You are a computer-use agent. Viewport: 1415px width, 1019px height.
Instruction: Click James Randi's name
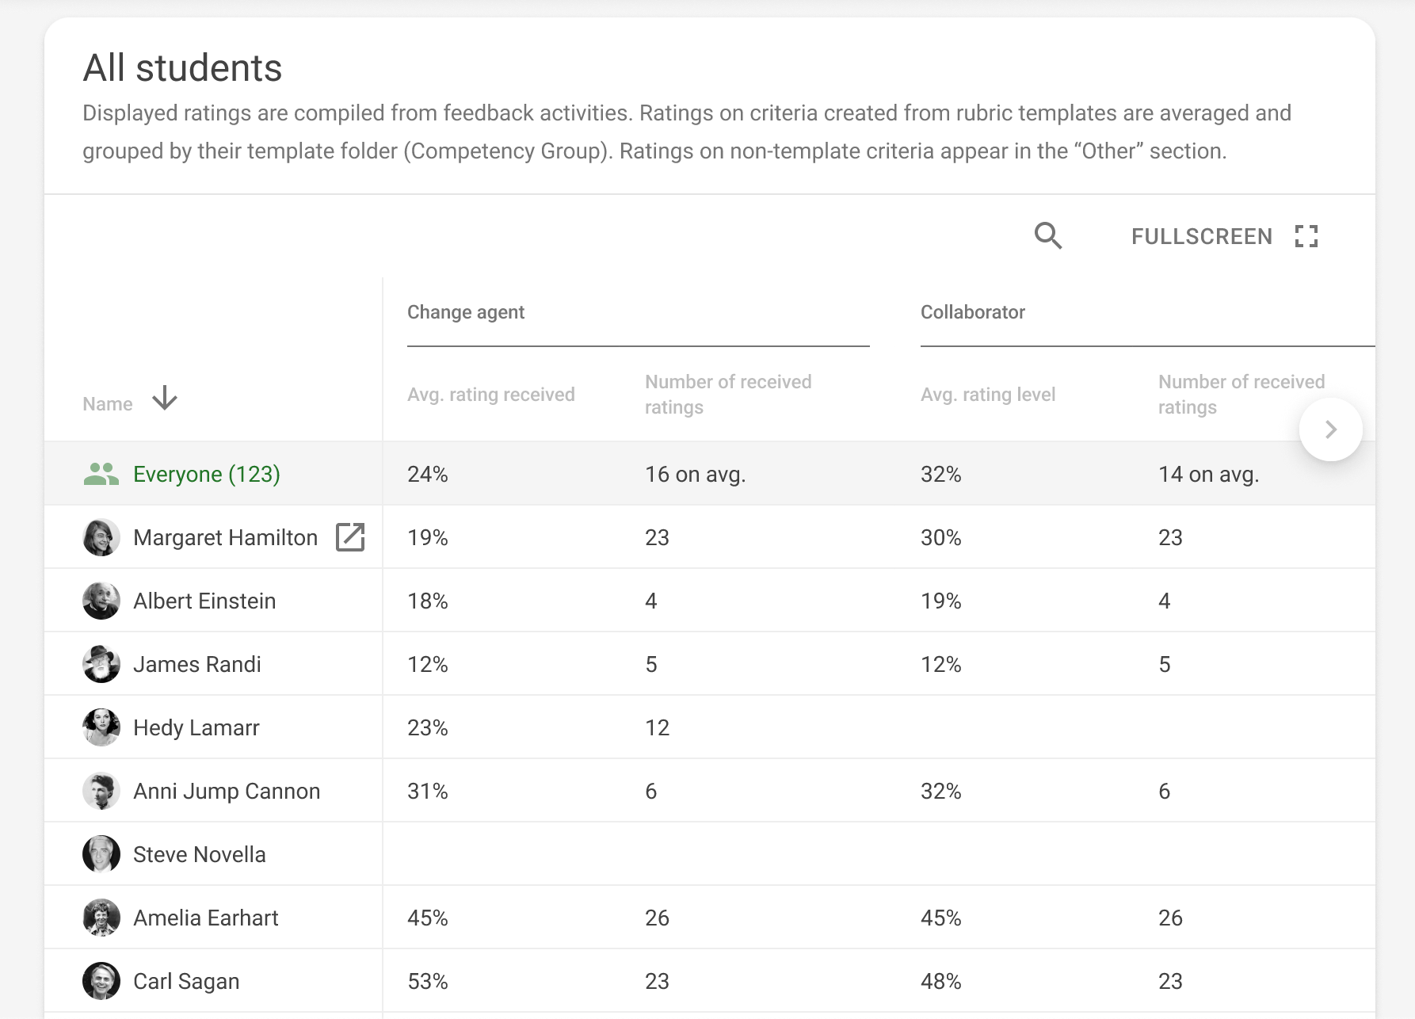pyautogui.click(x=197, y=664)
